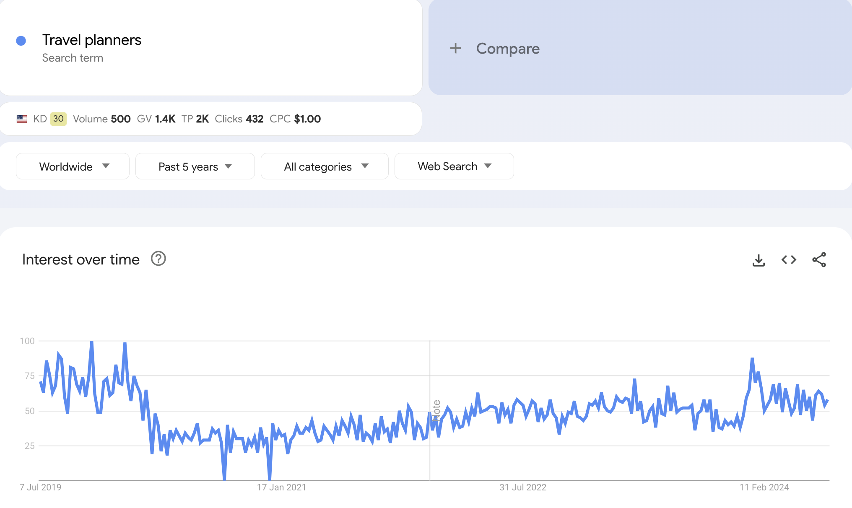
Task: Click the plus icon beside Compare
Action: (x=455, y=48)
